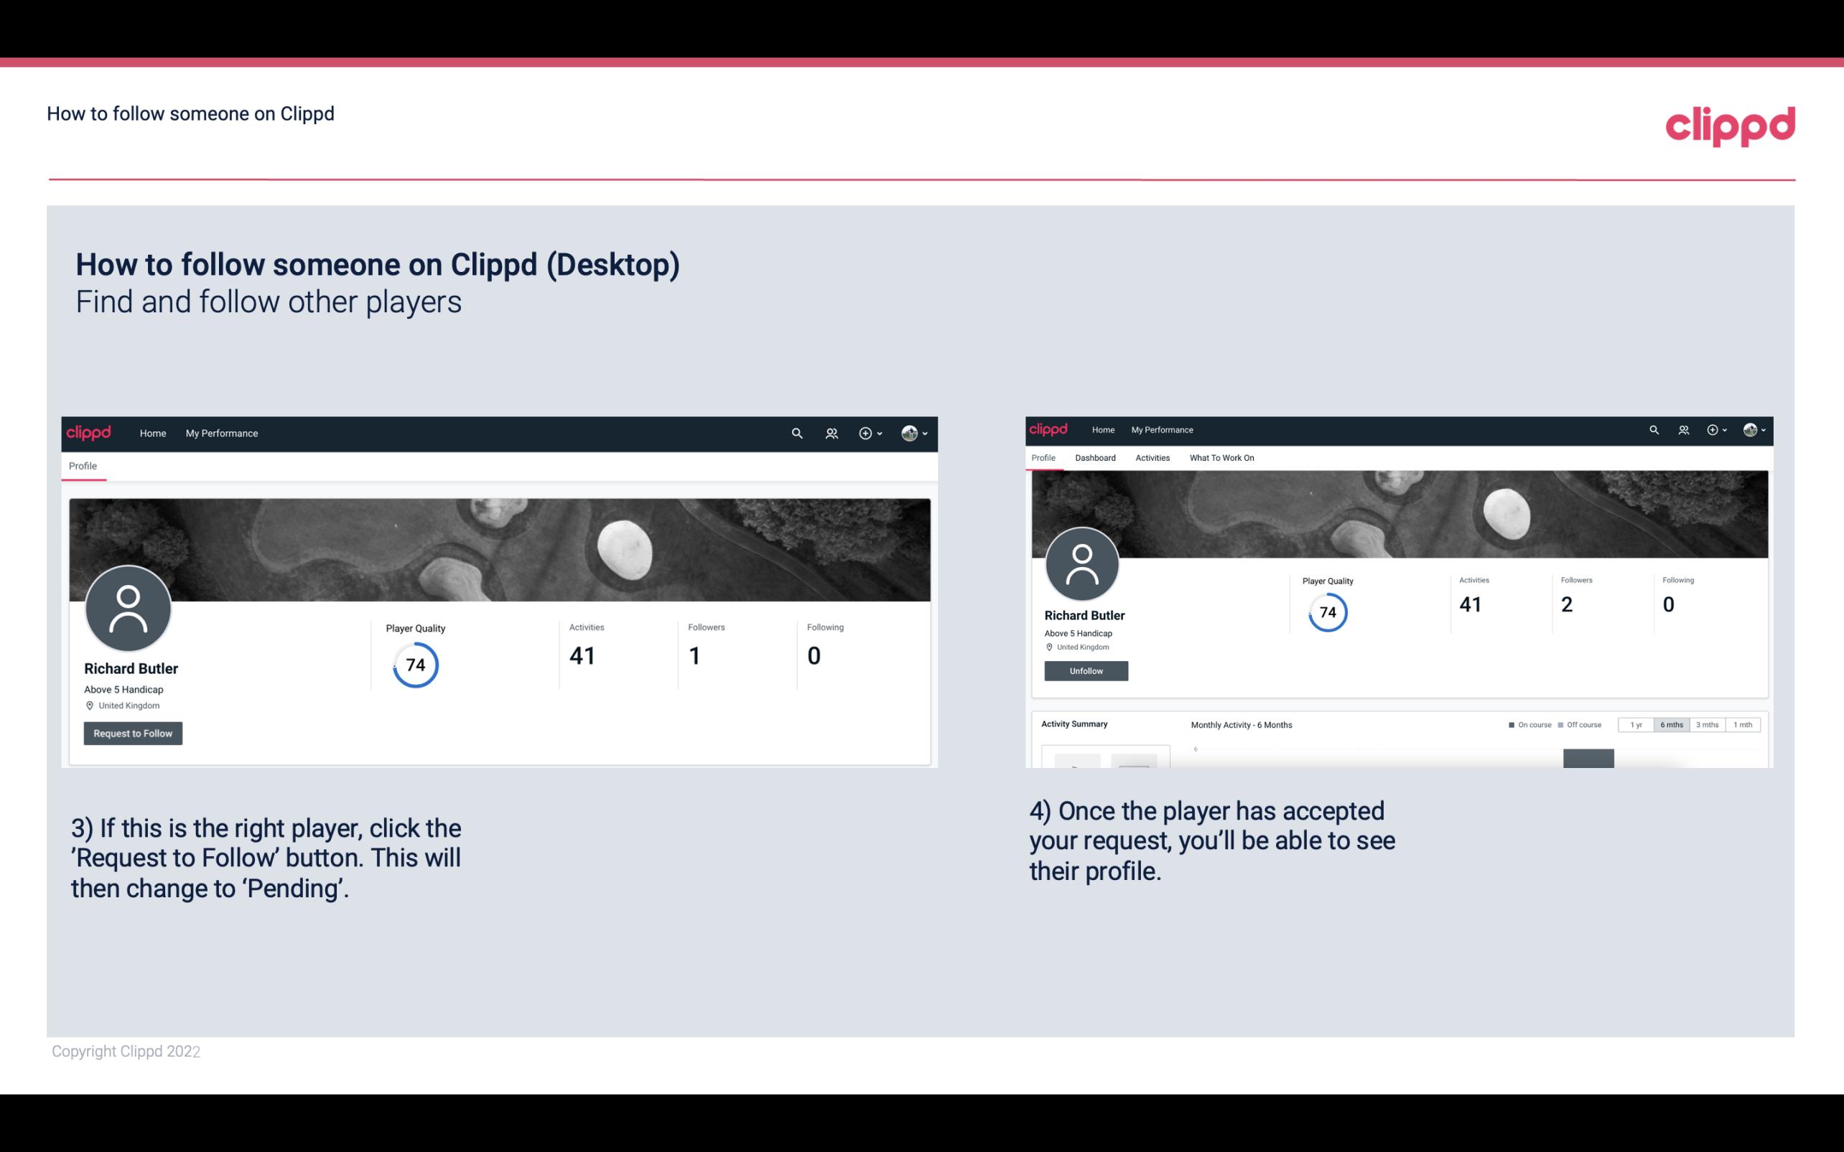Click the 'Unfollow' button on accepted profile

(1086, 670)
